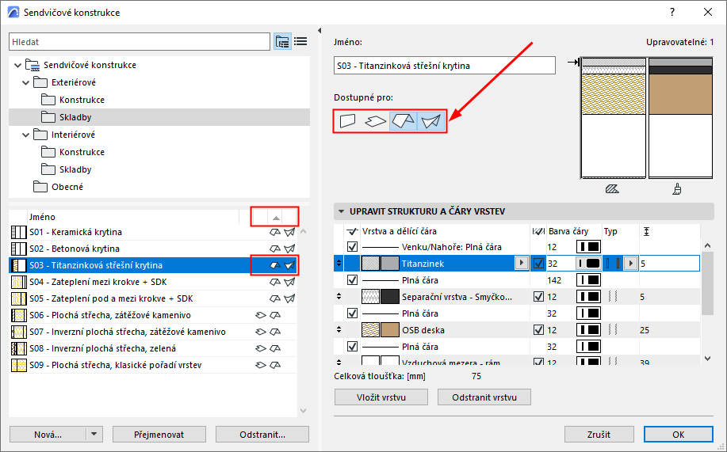Click the OSB deska brown color swatch

[x=390, y=330]
